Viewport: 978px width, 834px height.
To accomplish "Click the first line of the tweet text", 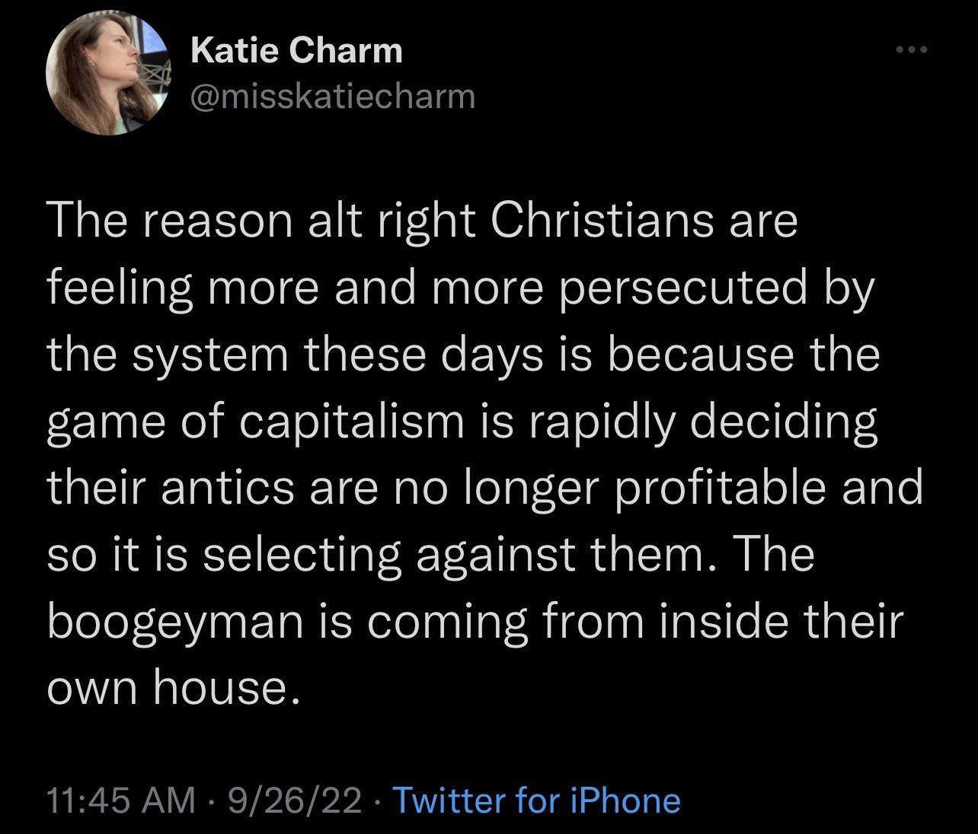I will tap(423, 221).
